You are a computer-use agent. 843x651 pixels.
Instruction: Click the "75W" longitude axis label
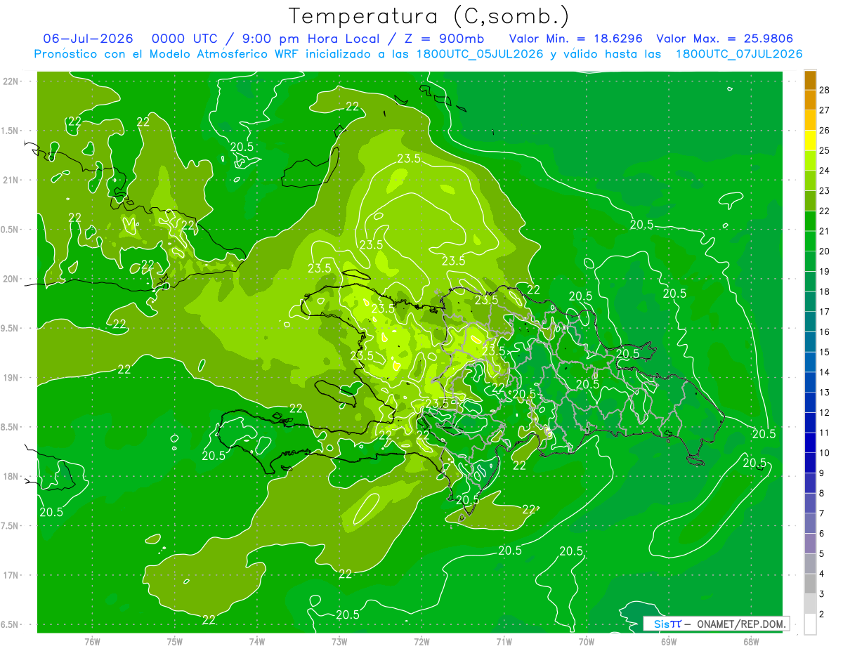(x=174, y=640)
